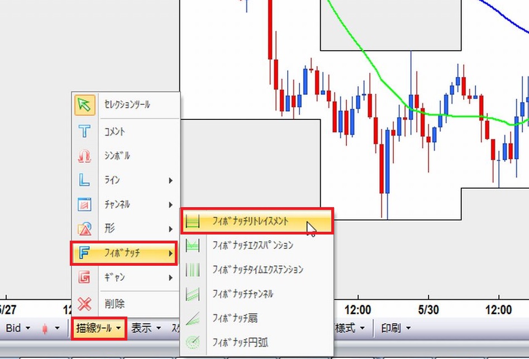Open the 表示 toolbar dropdown
Screen dimensions: 529x359
[x=146, y=328]
